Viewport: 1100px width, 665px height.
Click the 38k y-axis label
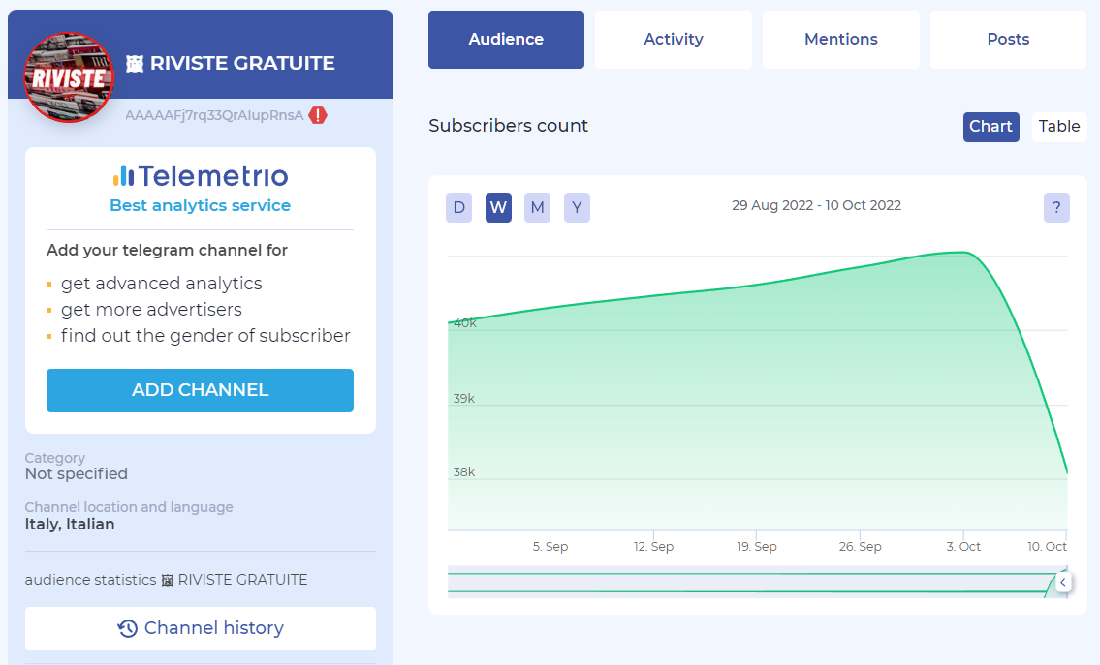click(x=463, y=472)
